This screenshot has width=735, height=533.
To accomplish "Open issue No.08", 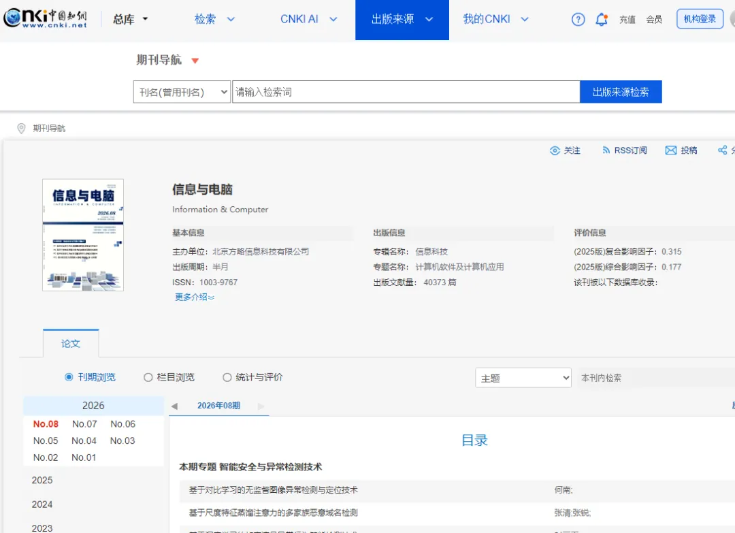I will tap(46, 424).
